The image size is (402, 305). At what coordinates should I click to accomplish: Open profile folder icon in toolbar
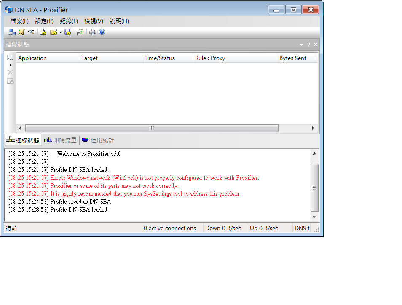pos(54,32)
